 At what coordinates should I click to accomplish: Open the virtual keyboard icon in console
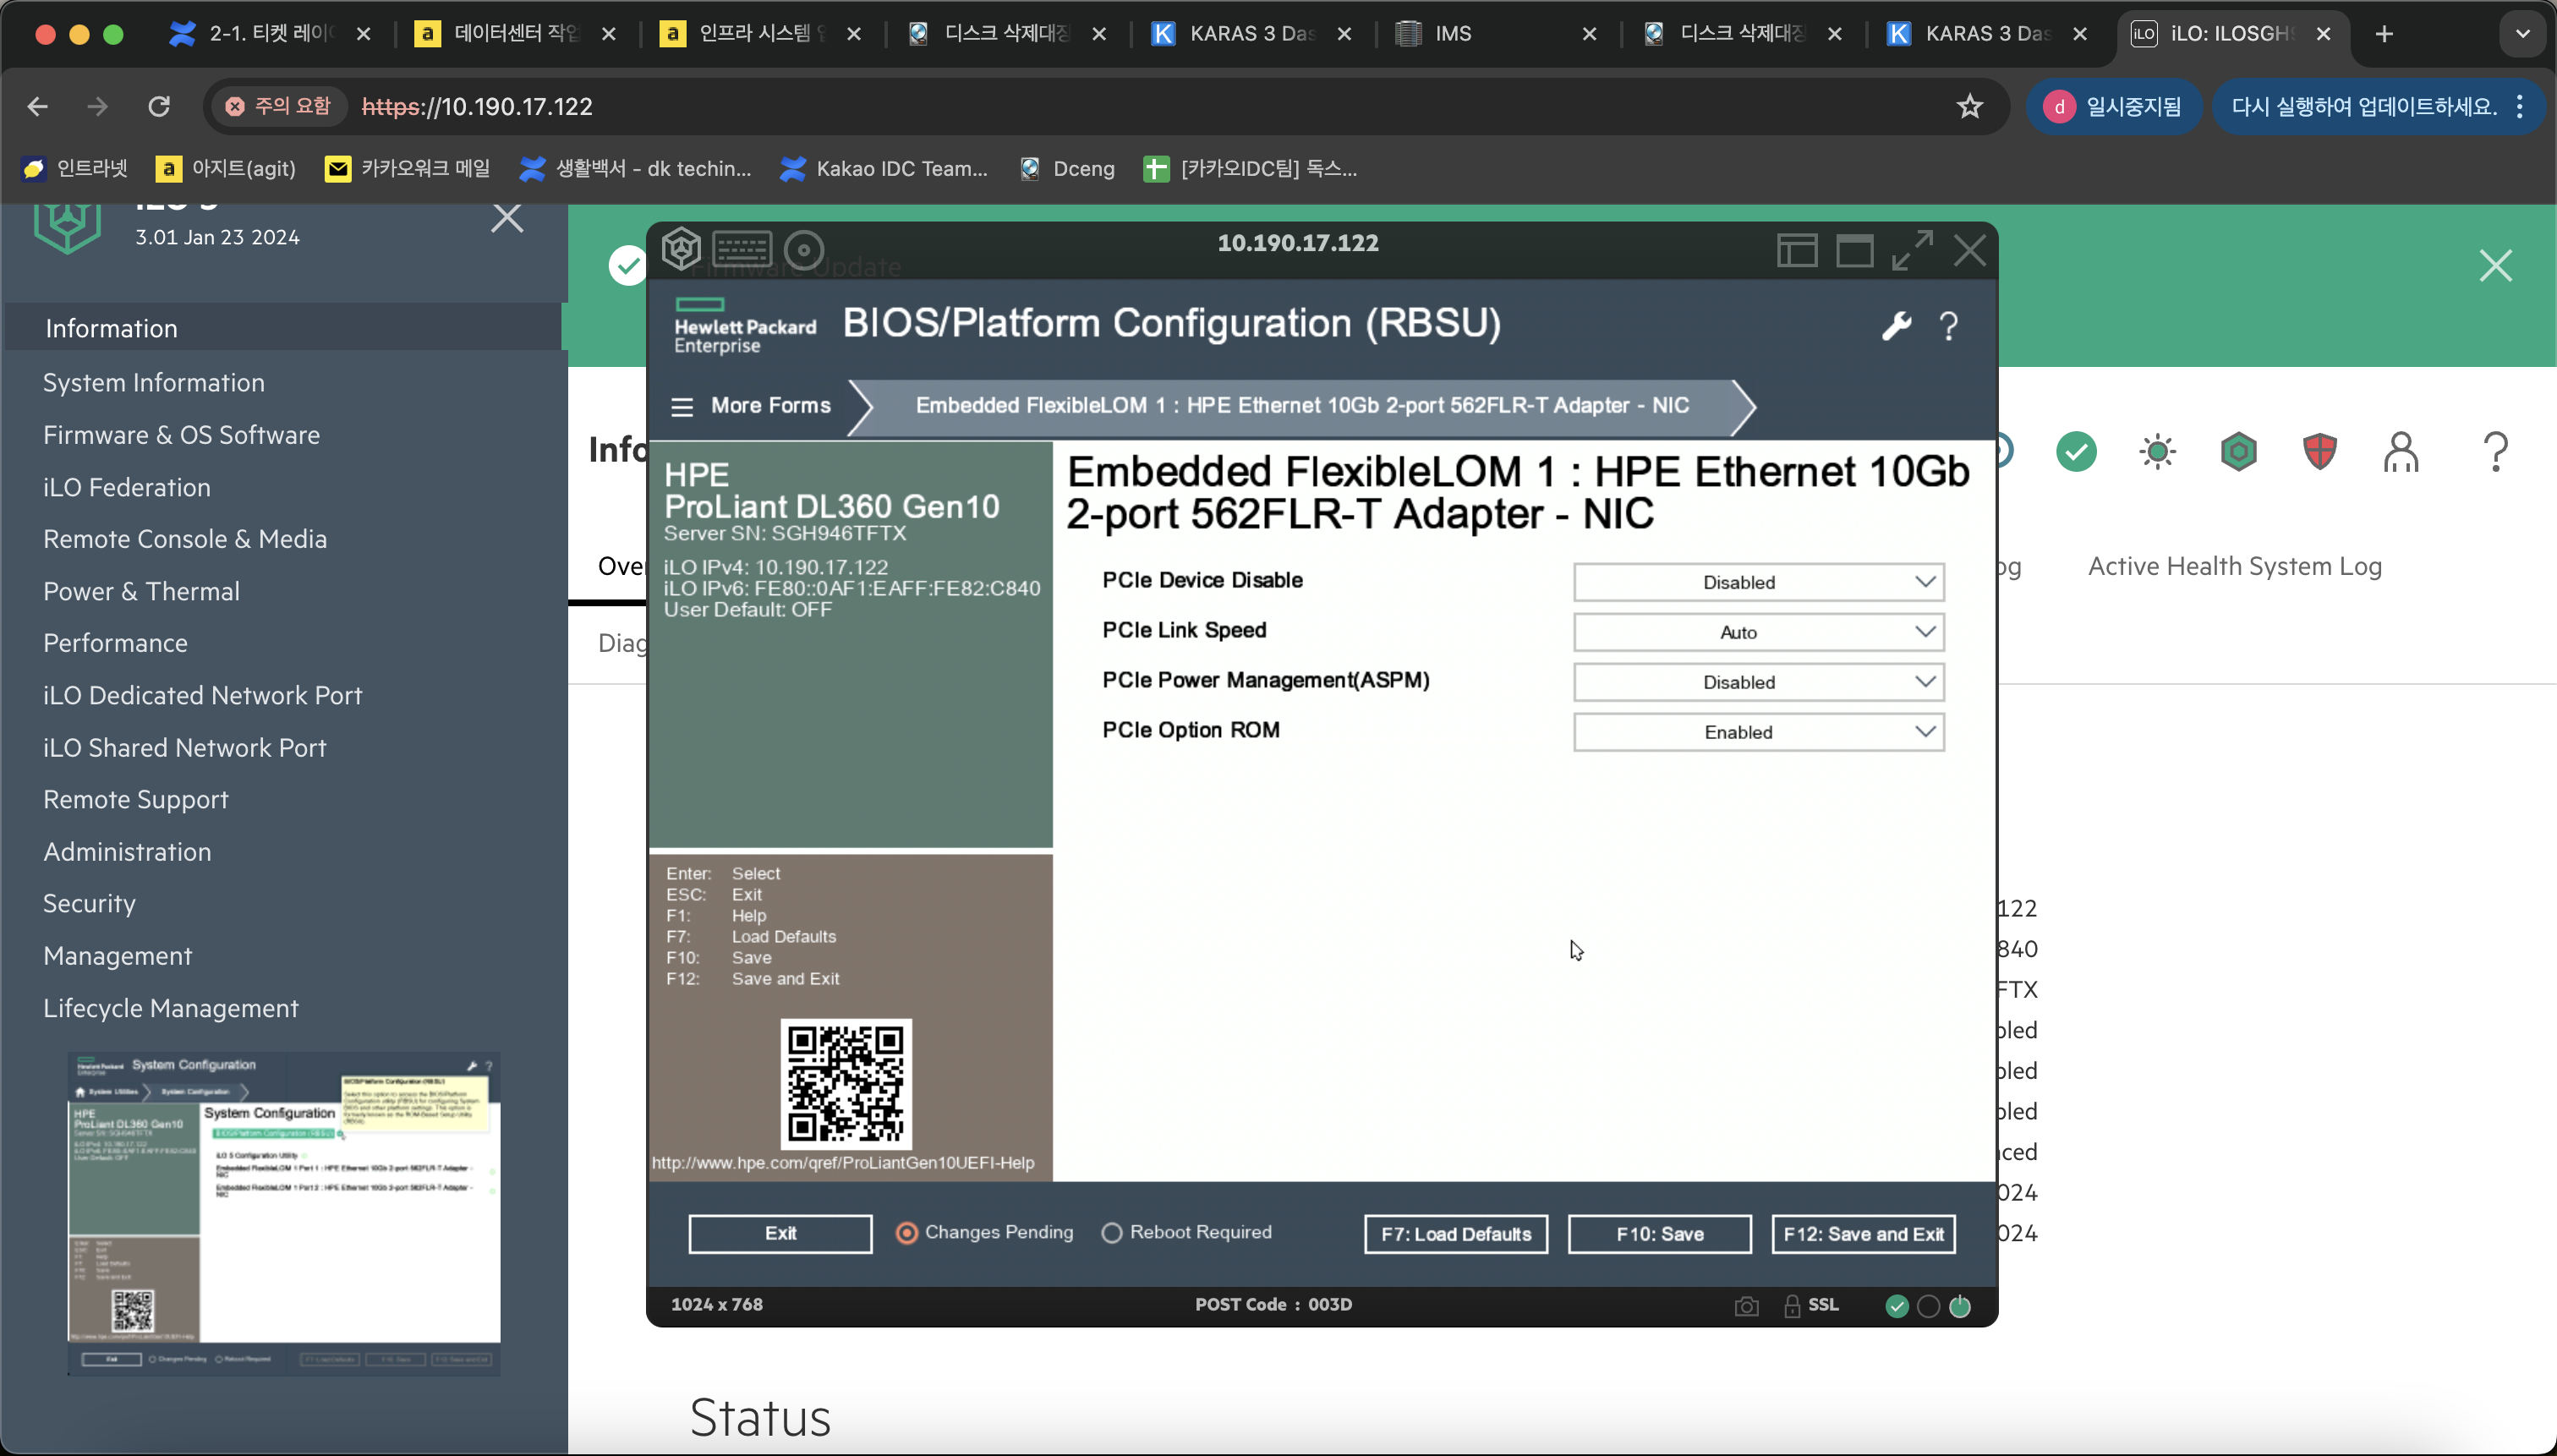[x=742, y=249]
